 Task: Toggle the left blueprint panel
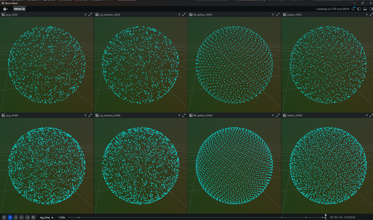click(359, 9)
